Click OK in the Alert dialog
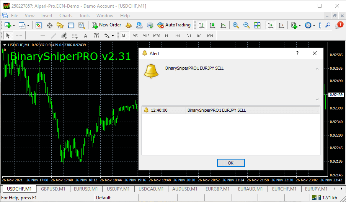Viewport: 346px width, 202px height. [230, 163]
